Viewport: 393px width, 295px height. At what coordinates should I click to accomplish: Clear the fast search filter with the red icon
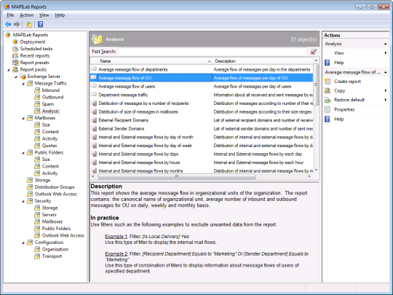[313, 52]
